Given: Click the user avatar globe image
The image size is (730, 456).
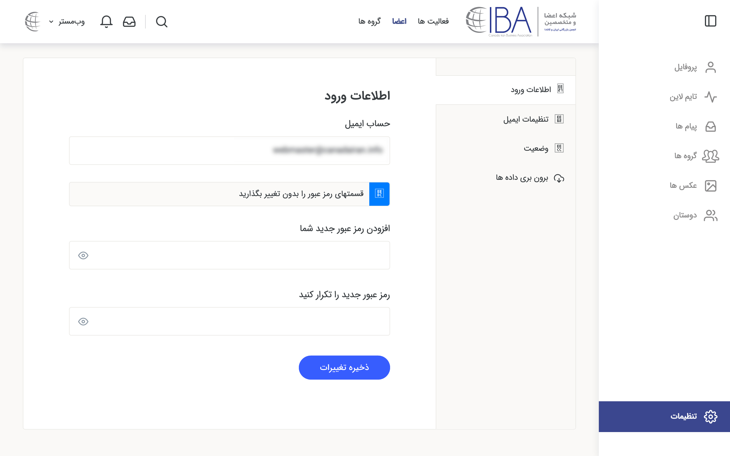Looking at the screenshot, I should tap(33, 22).
